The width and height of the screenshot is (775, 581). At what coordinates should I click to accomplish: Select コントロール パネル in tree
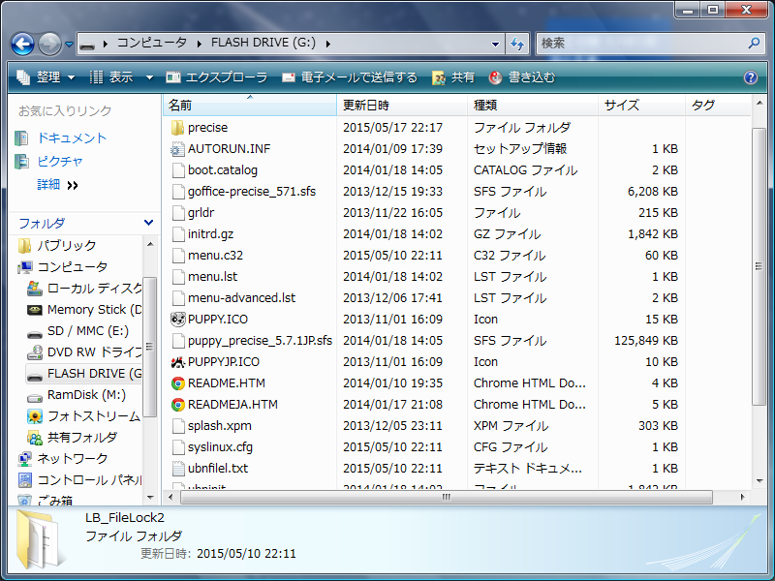pyautogui.click(x=89, y=479)
